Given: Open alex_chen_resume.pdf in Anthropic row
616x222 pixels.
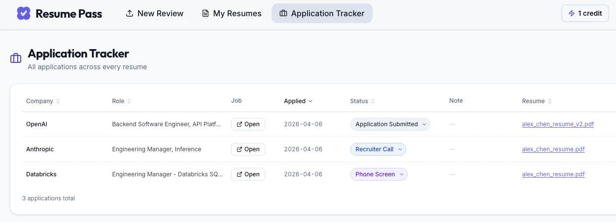Looking at the screenshot, I should (x=553, y=149).
